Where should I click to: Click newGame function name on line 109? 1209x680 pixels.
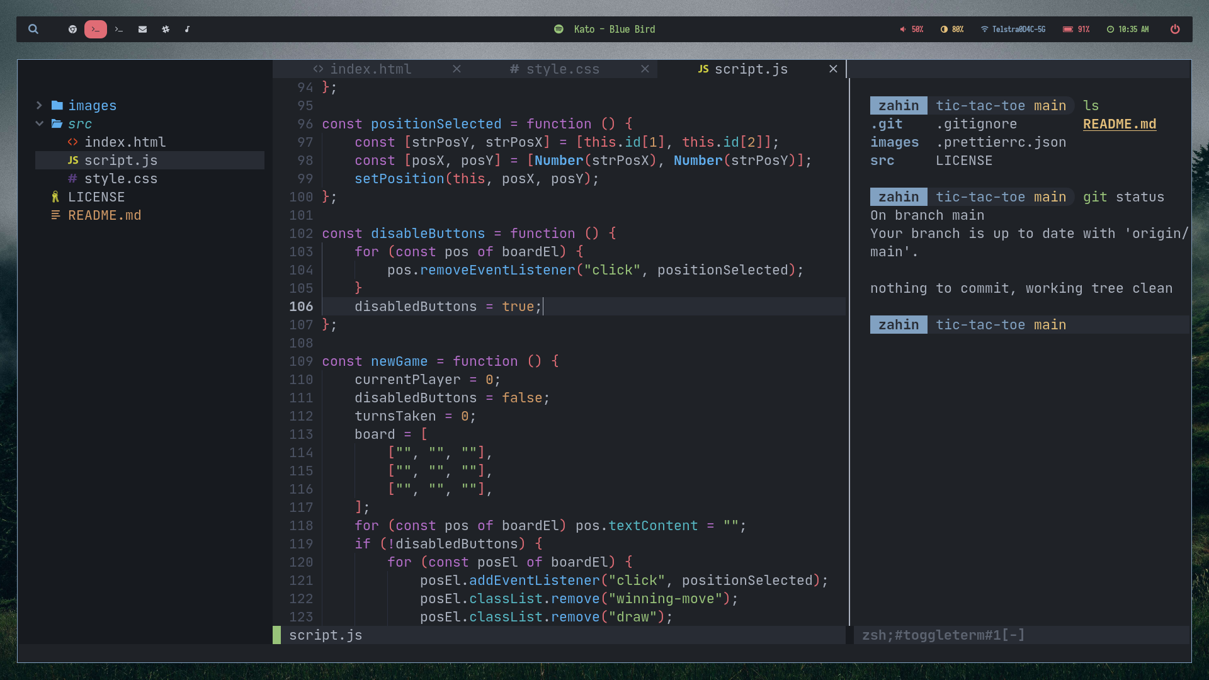[x=399, y=361]
